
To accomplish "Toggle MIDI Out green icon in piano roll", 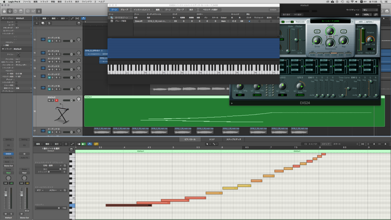I will point(84,144).
